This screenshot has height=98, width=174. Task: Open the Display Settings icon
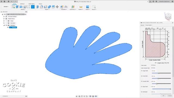click(91, 96)
